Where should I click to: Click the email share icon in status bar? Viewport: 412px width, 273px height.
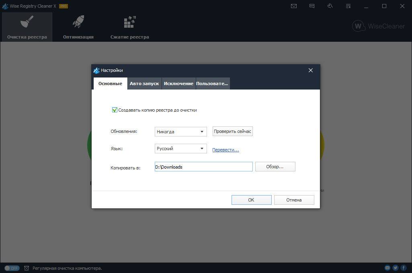387,268
